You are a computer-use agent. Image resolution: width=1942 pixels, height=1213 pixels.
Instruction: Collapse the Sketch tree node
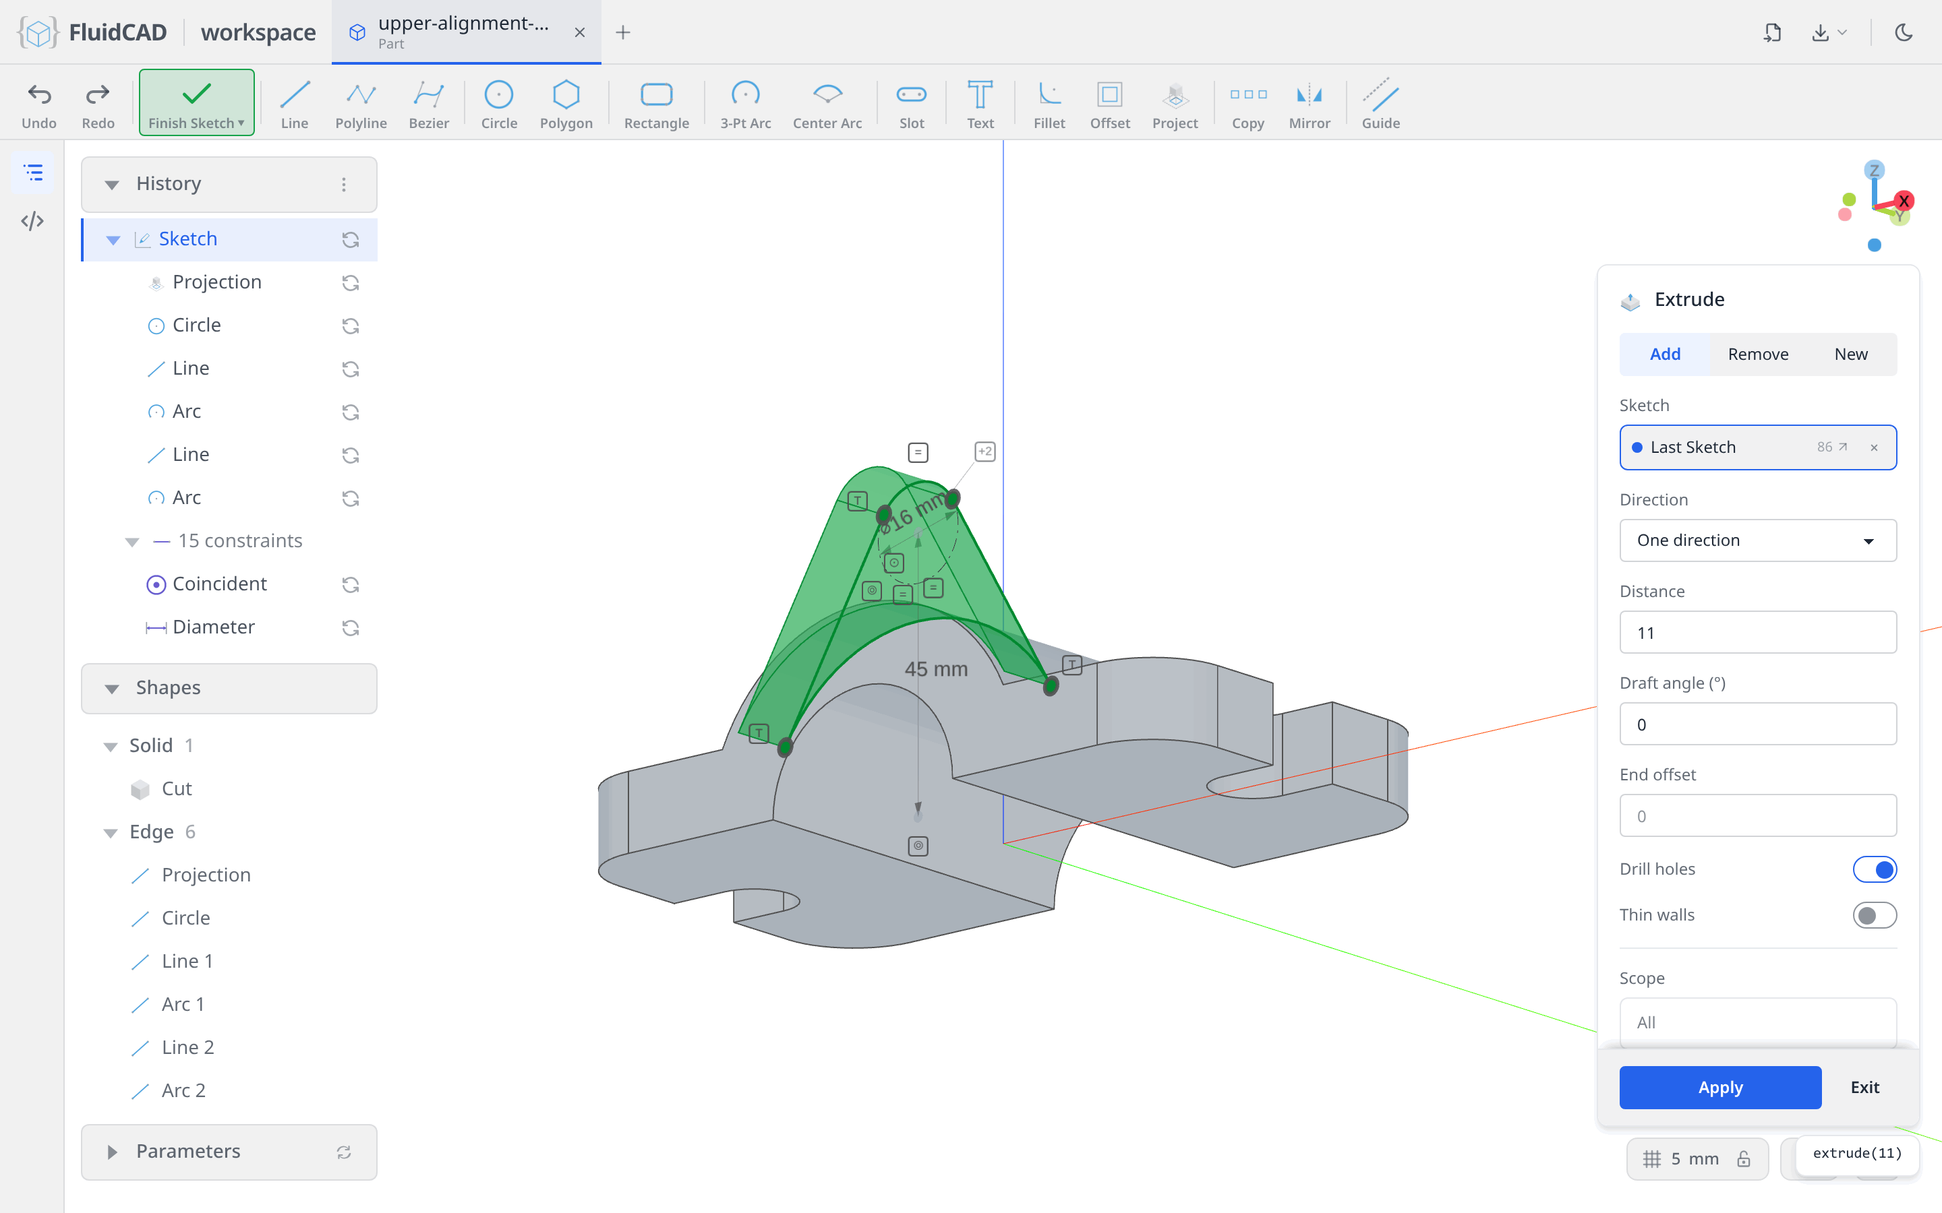coord(113,240)
